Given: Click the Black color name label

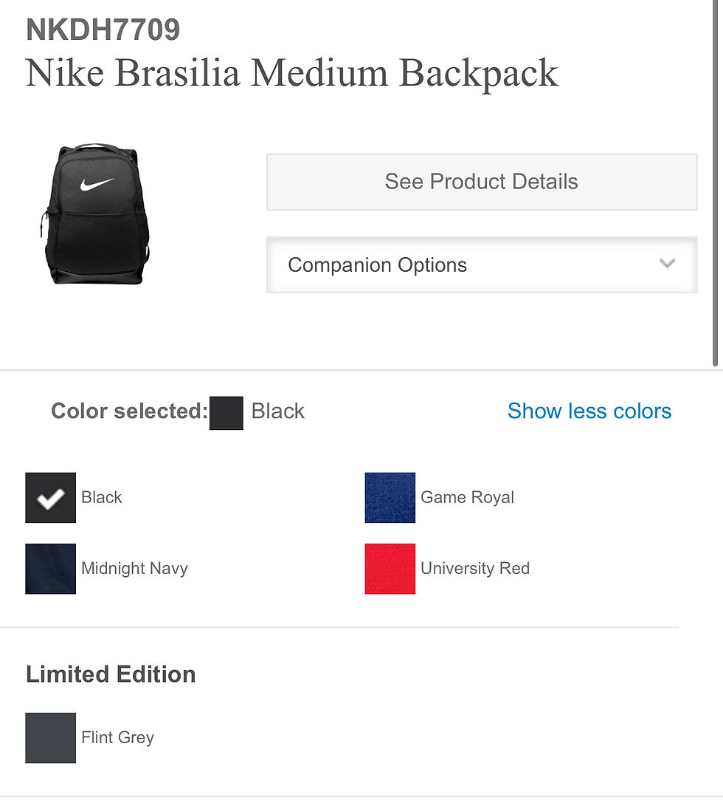Looking at the screenshot, I should 102,497.
